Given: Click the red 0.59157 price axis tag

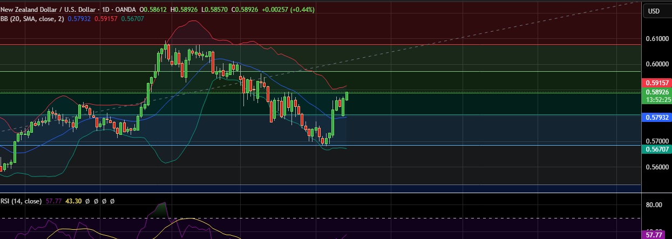Looking at the screenshot, I should click(x=656, y=83).
